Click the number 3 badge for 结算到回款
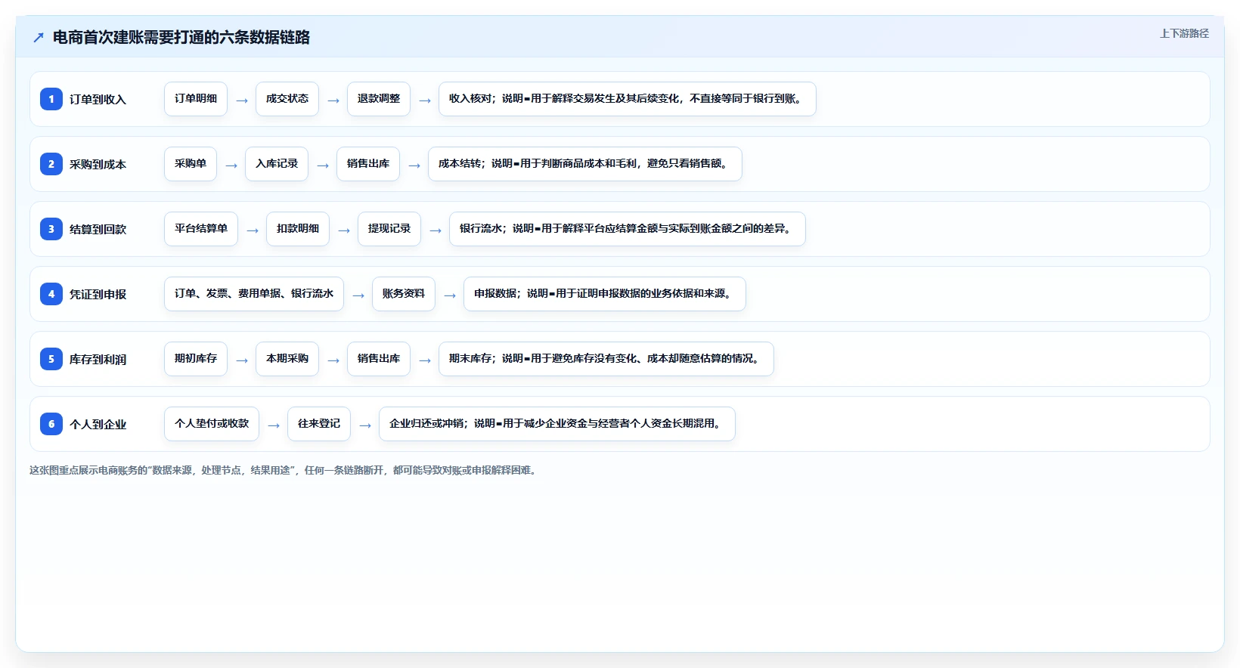The image size is (1240, 668). click(51, 229)
